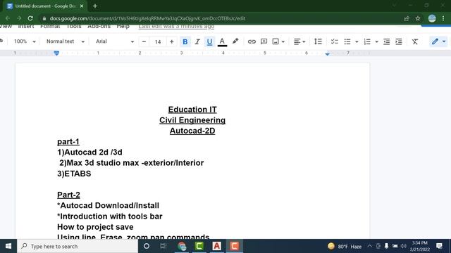Show hidden tray icons chevron
The width and height of the screenshot is (451, 253).
(369, 246)
